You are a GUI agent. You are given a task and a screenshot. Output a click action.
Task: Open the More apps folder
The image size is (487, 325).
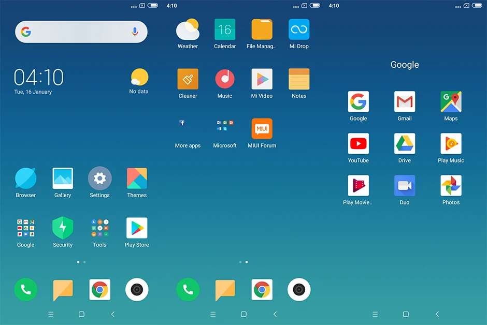(x=188, y=129)
